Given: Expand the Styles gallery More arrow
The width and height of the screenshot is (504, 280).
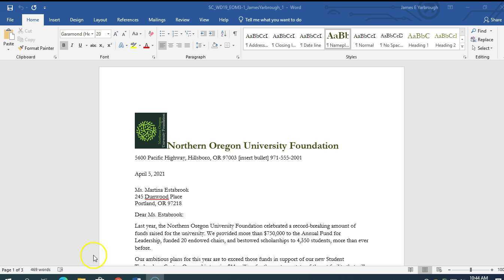Looking at the screenshot, I should click(462, 47).
